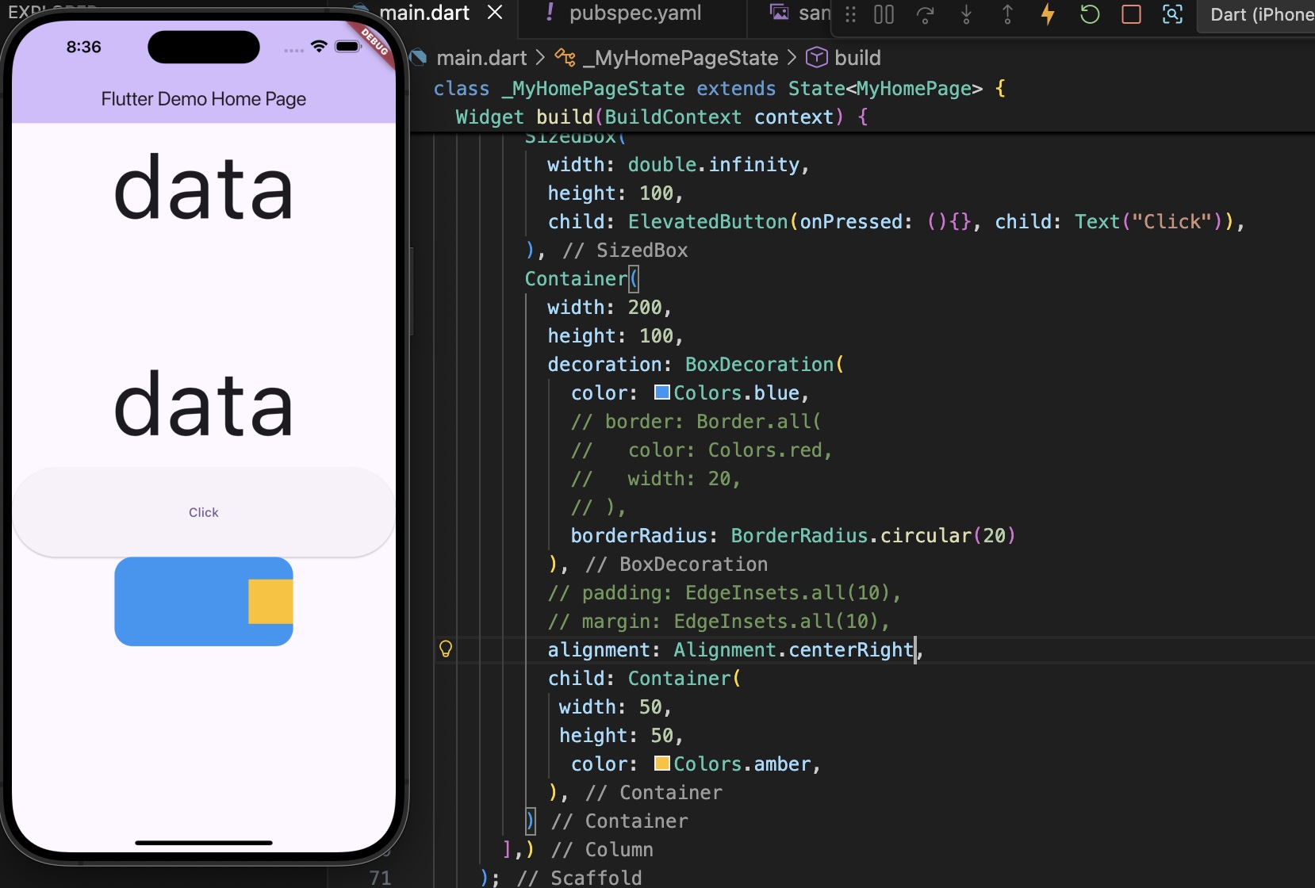1315x888 pixels.
Task: Click the amber Colors.amber swatch in code
Action: (661, 764)
